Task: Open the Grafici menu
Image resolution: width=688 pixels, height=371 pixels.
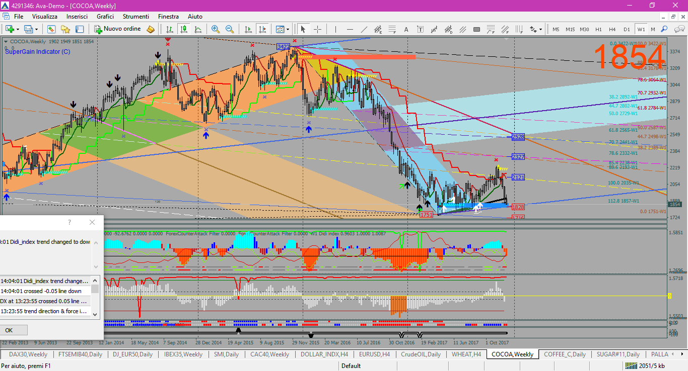Action: click(106, 17)
